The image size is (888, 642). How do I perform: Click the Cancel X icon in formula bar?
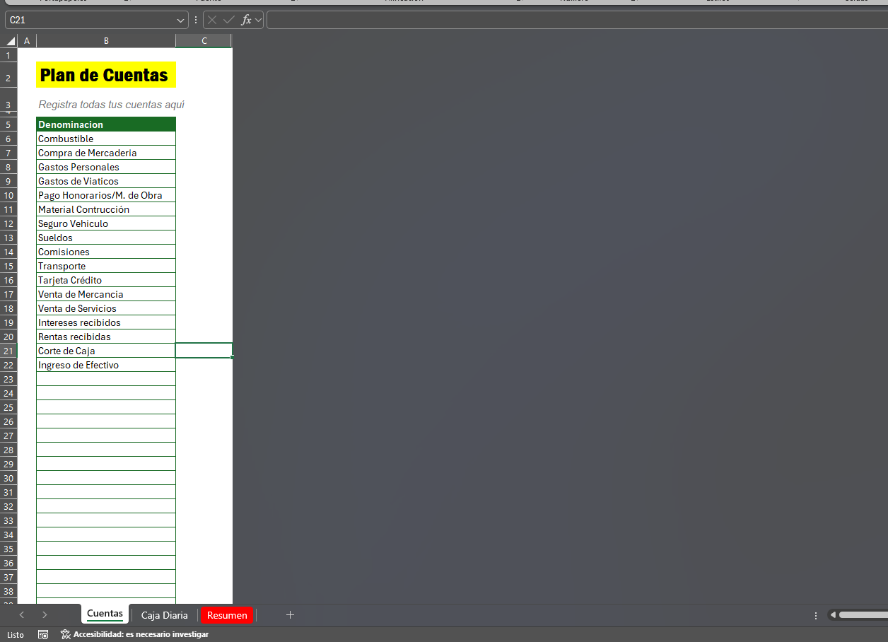[x=212, y=20]
